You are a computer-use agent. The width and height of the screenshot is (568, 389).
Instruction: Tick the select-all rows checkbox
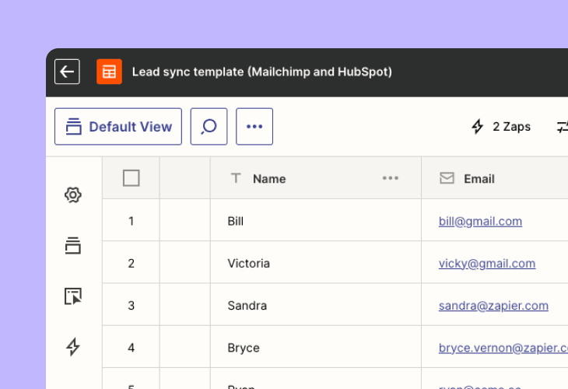131,178
